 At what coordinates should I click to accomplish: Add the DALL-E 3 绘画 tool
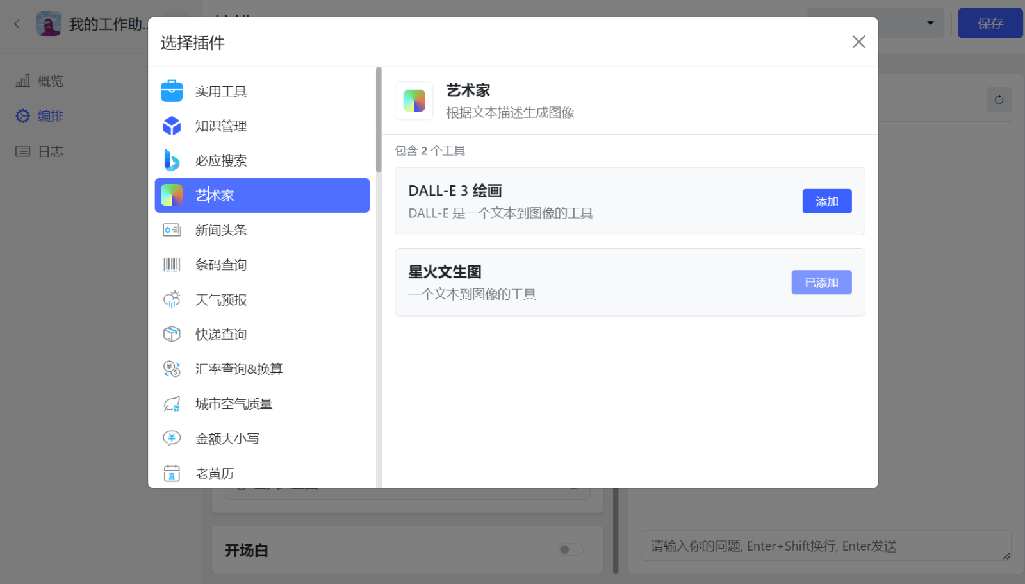[x=826, y=201]
